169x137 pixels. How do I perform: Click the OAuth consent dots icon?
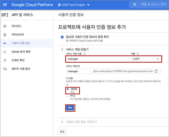click(5, 52)
